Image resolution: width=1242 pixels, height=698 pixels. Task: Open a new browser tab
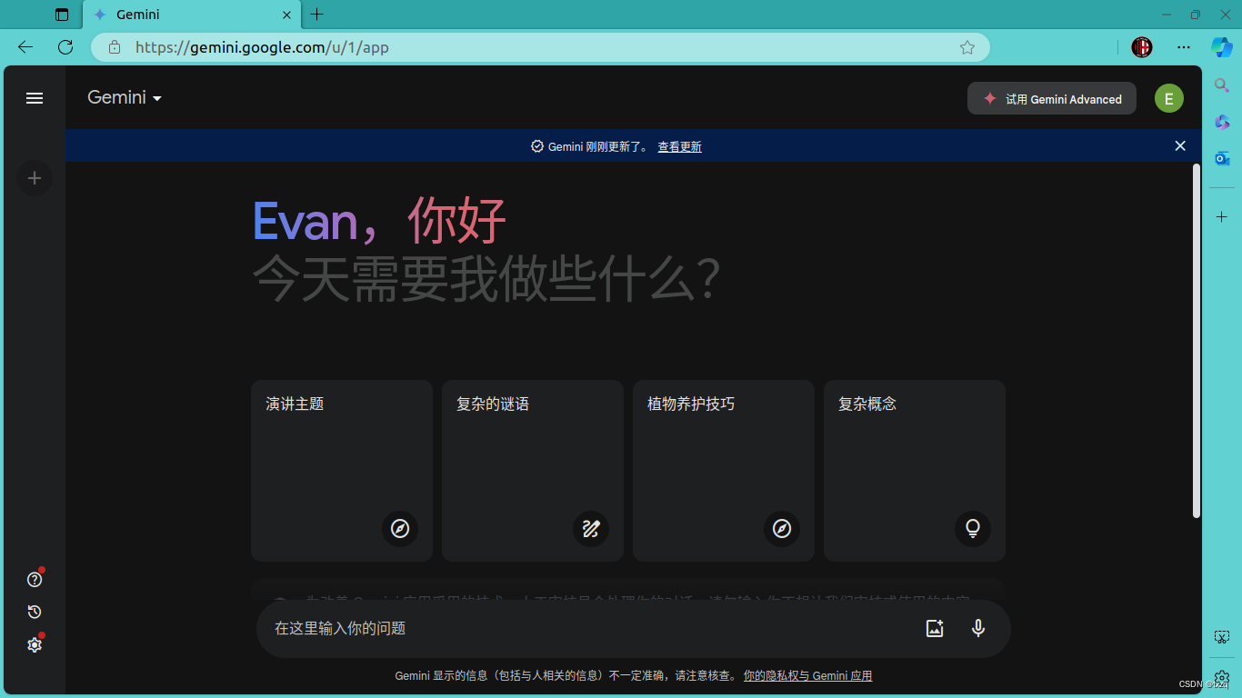point(316,15)
